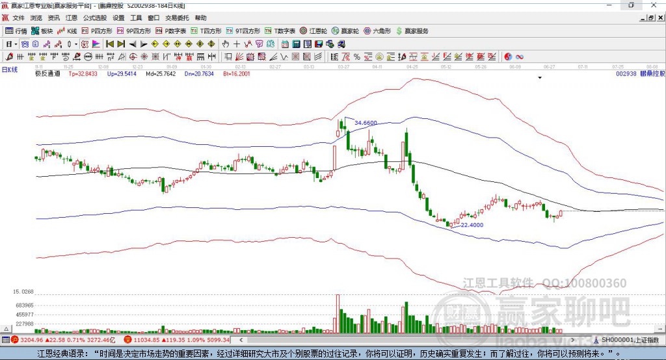Switch to the K线 chart view

tap(68, 31)
